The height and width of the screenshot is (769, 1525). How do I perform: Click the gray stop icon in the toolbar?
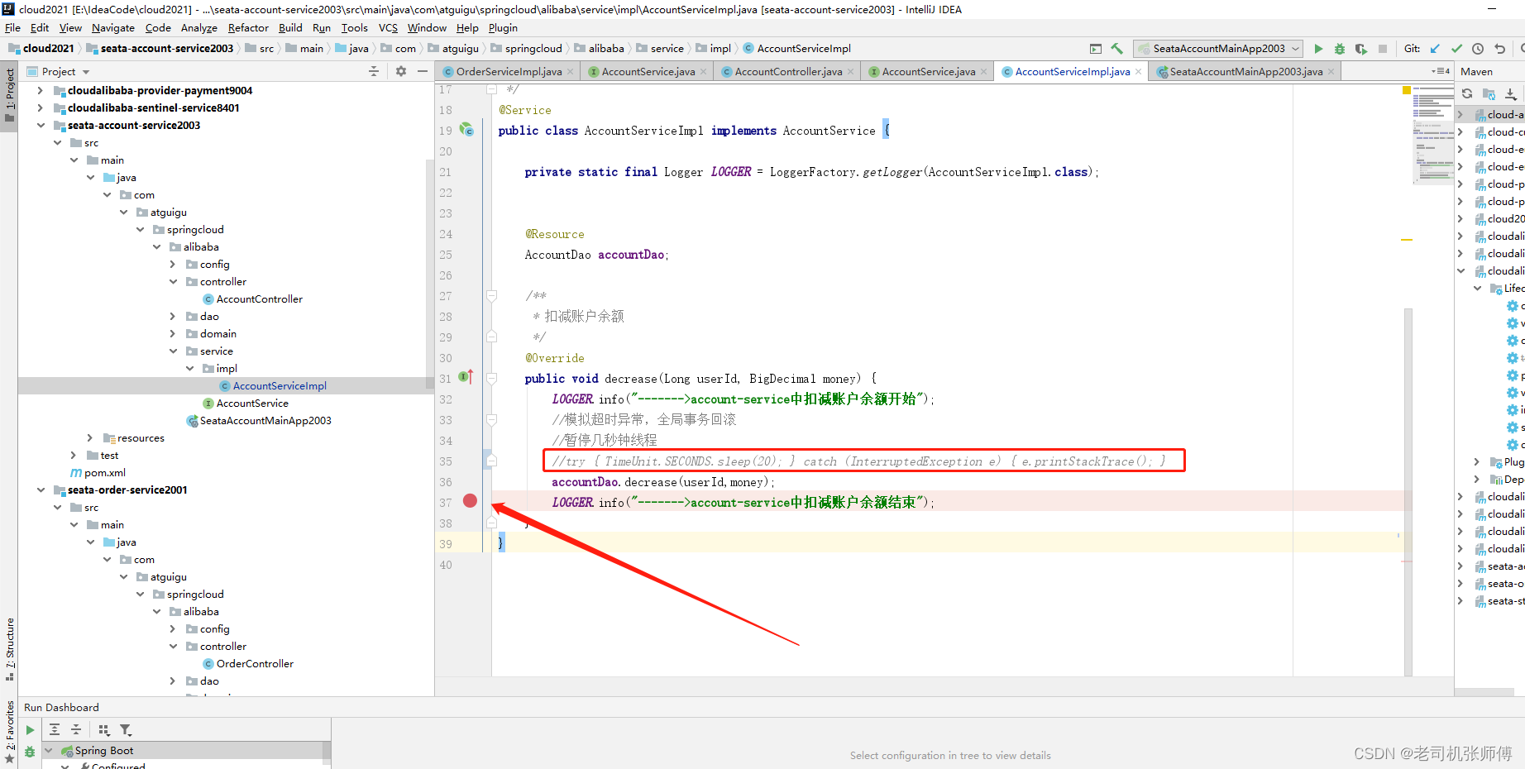(1383, 49)
